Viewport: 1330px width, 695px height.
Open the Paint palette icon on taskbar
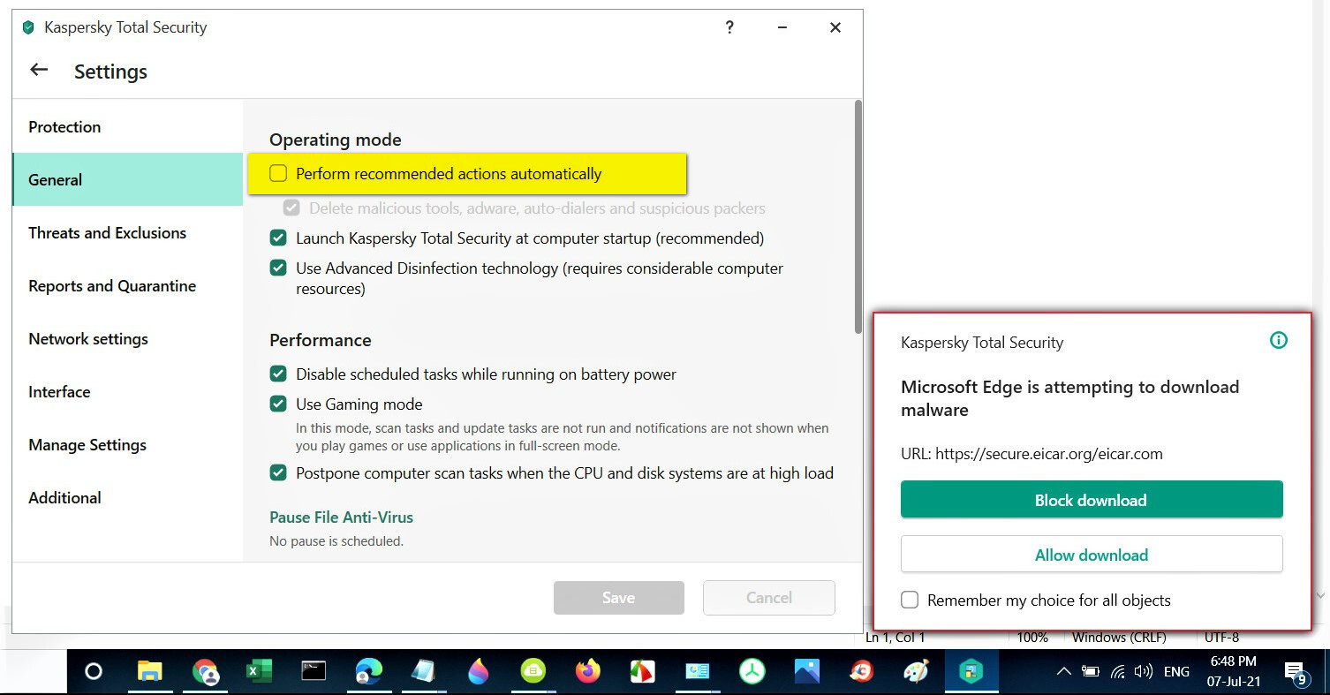(916, 672)
